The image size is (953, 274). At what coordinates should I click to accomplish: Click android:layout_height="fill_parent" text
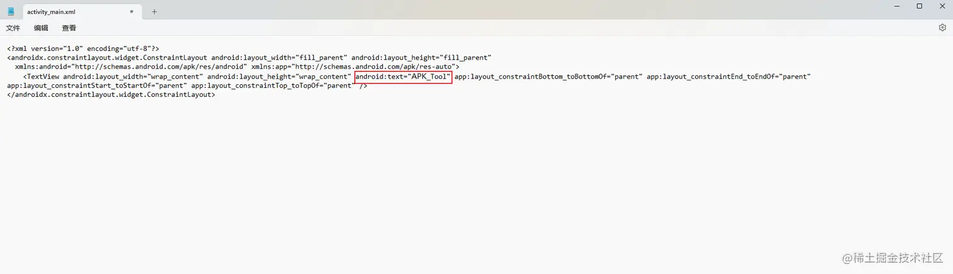(421, 58)
